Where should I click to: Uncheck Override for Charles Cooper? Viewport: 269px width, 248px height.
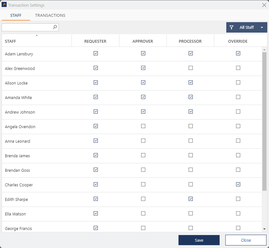238,184
